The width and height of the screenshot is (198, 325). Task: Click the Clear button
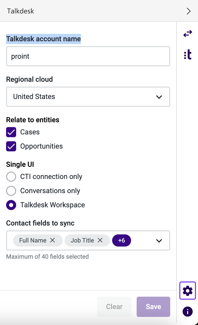pos(114,307)
